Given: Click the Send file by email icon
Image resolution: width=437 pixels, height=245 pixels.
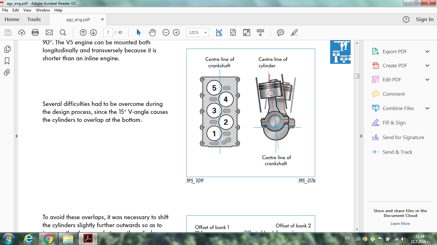Looking at the screenshot, I should pyautogui.click(x=49, y=32).
